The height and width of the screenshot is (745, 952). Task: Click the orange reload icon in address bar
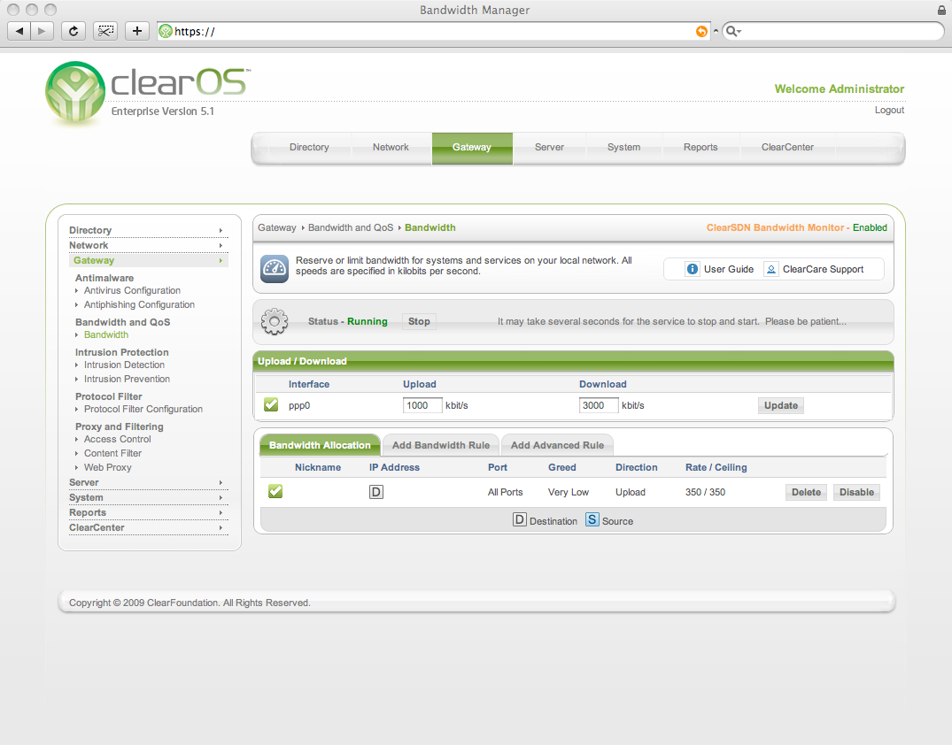[x=701, y=32]
